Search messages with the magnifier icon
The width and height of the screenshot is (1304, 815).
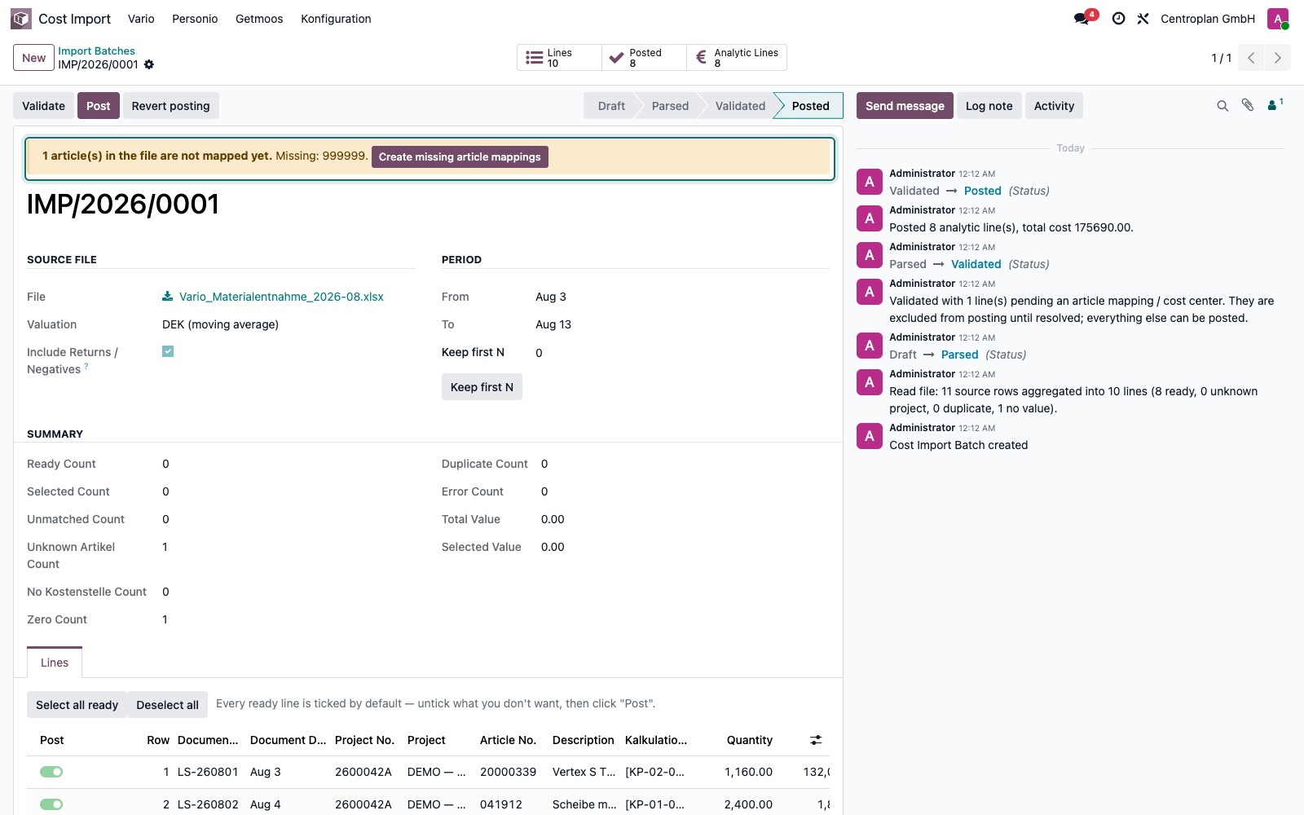(1222, 106)
